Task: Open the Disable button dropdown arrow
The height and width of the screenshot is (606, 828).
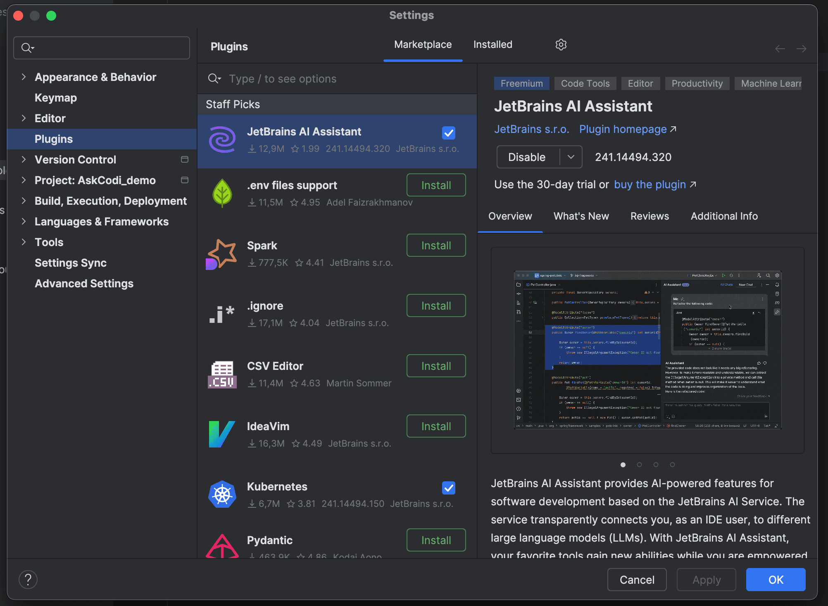Action: tap(571, 157)
